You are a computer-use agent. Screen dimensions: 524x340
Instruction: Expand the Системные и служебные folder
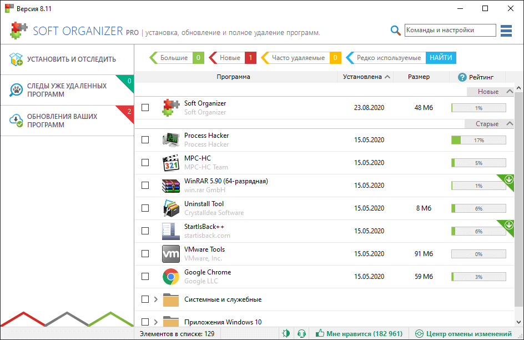click(156, 299)
